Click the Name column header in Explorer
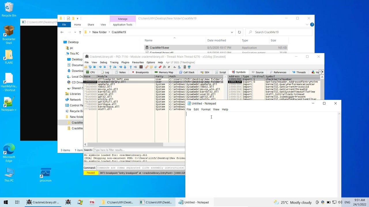 174,41
